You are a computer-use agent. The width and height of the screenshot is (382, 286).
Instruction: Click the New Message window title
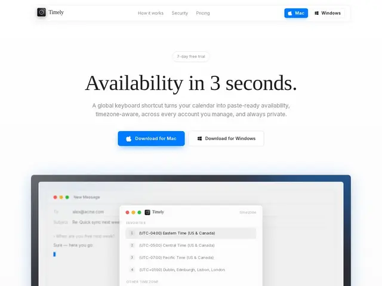87,197
